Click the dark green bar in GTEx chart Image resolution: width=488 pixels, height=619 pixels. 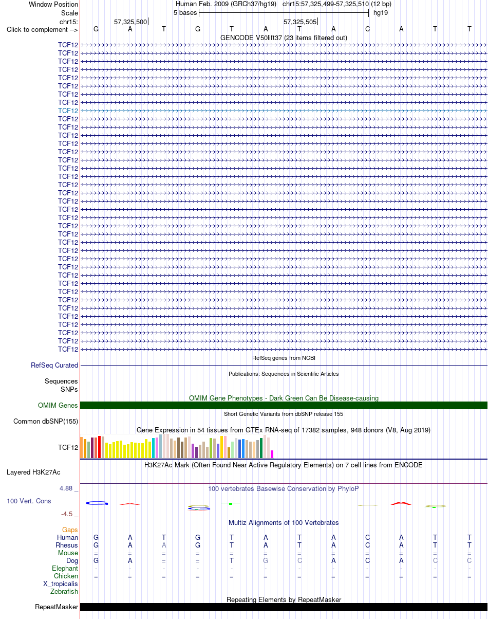click(x=261, y=448)
